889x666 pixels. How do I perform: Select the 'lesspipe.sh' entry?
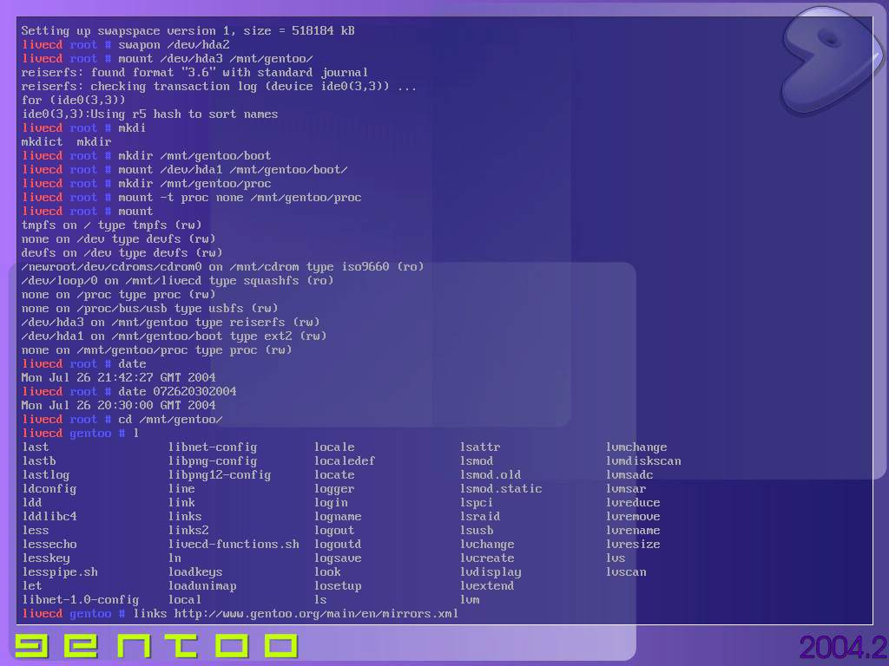[60, 572]
